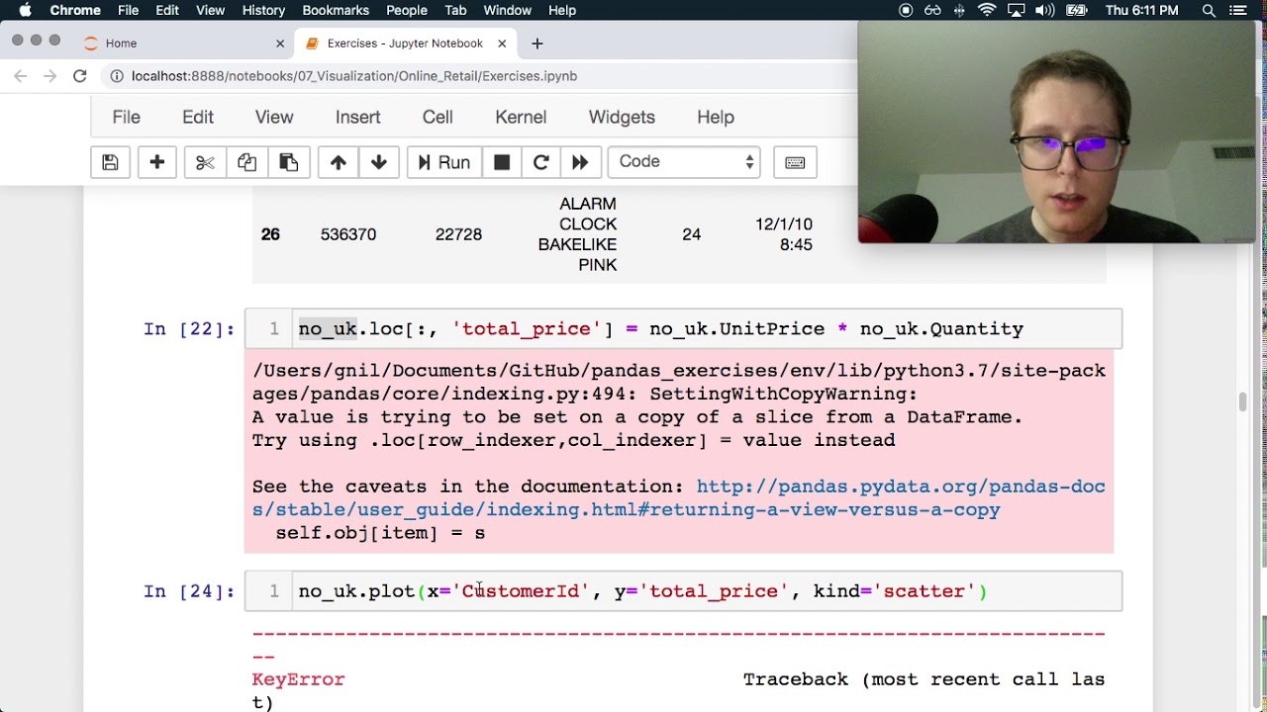
Task: Click ALARM CLOCK BAKELIKE PINK description
Action: point(578,234)
